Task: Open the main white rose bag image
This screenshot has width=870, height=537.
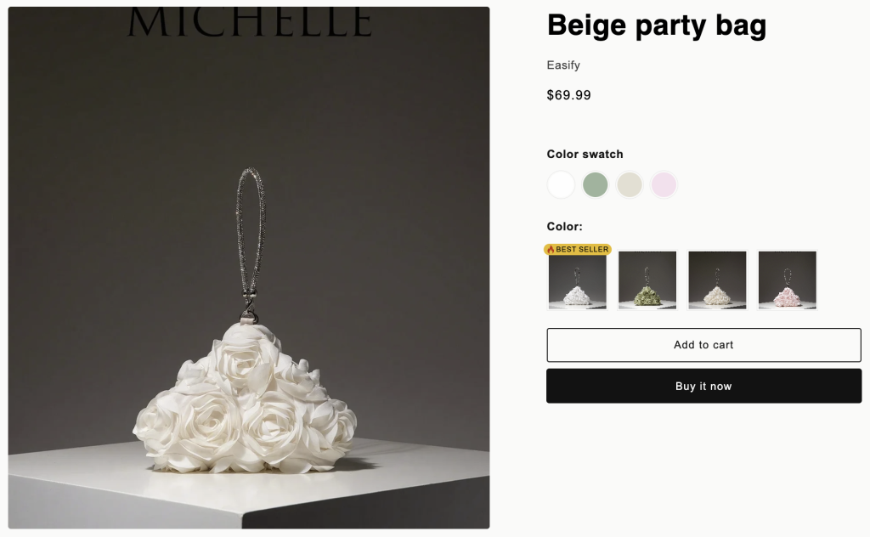Action: [x=249, y=268]
